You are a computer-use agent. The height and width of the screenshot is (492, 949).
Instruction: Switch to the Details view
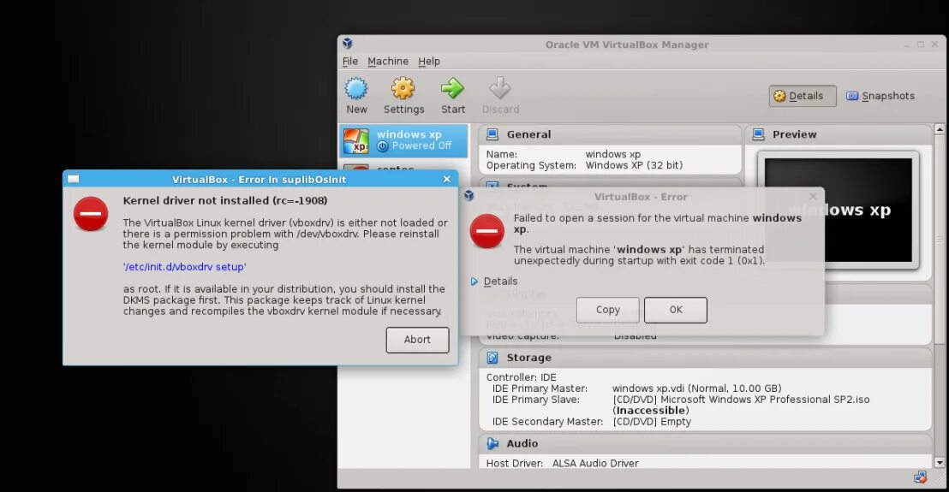tap(803, 96)
